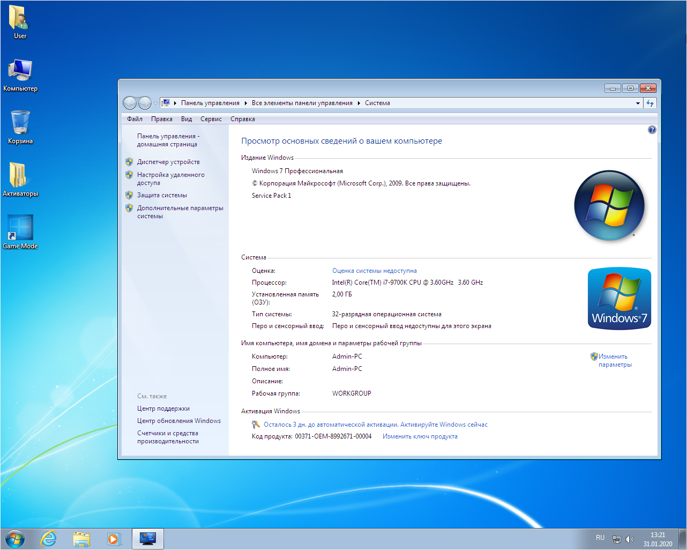
Task: Open the blue help question mark
Action: (652, 130)
